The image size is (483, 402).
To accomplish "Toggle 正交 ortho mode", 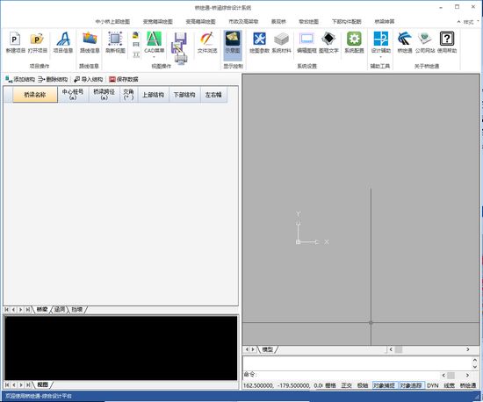I will coord(347,385).
